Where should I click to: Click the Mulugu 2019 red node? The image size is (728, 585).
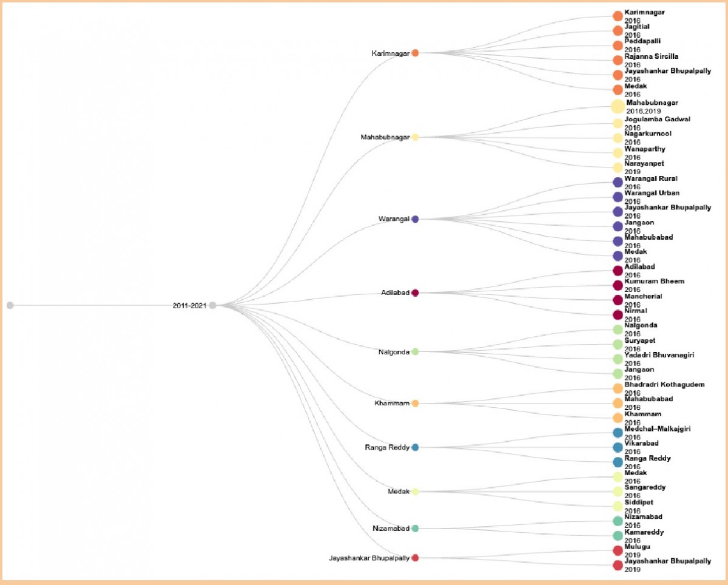coord(618,550)
